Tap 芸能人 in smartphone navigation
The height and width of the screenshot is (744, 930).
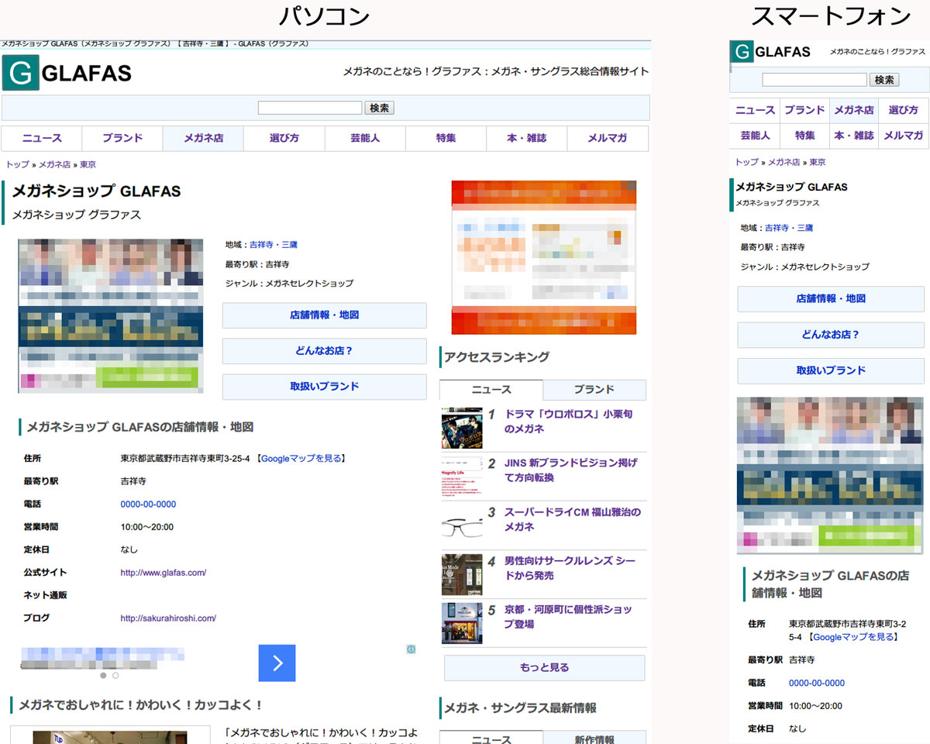pos(755,135)
